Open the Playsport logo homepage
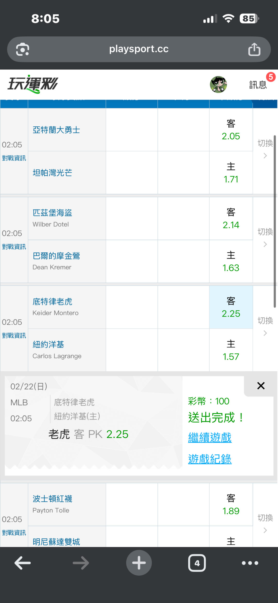Screen dimensions: 278x603 point(33,84)
